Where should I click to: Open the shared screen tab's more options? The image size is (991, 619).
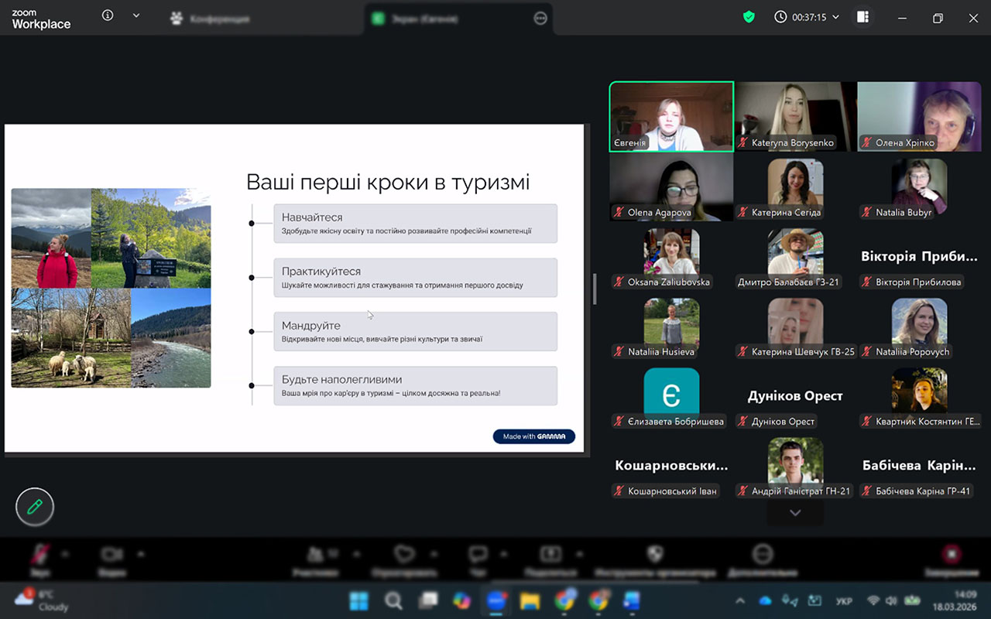[x=540, y=19]
